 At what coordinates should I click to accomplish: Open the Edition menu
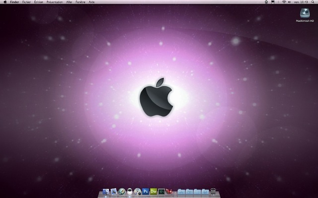click(39, 2)
